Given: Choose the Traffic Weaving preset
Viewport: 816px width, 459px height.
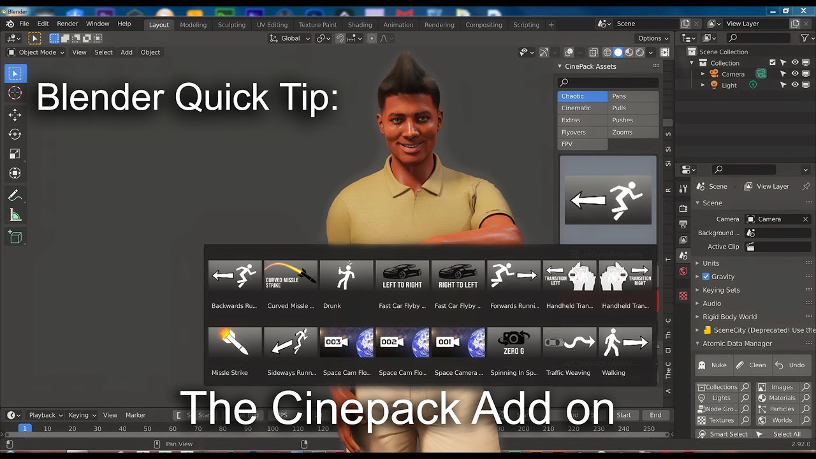Looking at the screenshot, I should click(569, 352).
